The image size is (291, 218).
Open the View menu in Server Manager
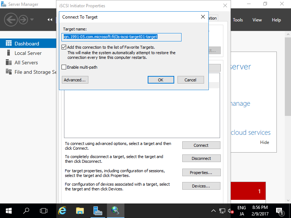[x=257, y=20]
